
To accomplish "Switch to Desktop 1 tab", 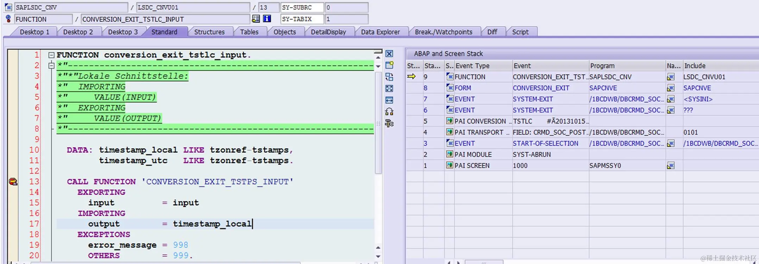I will [x=34, y=32].
